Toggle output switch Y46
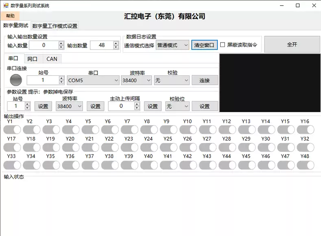This screenshot has width=321, height=236. (x=266, y=165)
